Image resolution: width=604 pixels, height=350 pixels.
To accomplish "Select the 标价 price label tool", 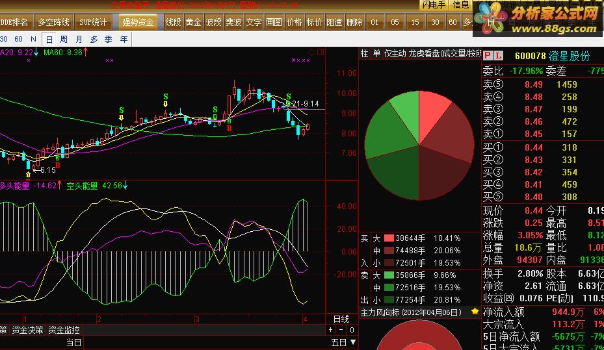I will (x=314, y=22).
